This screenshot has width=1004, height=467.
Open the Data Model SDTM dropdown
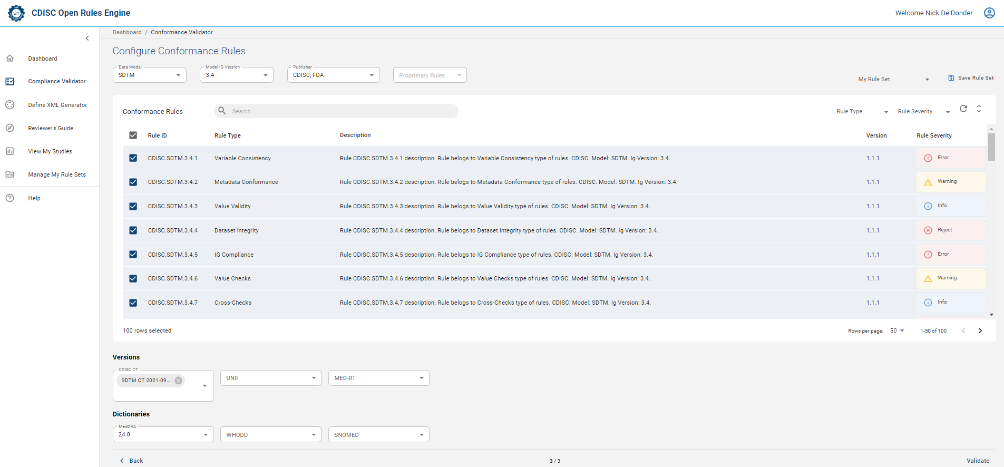click(150, 75)
